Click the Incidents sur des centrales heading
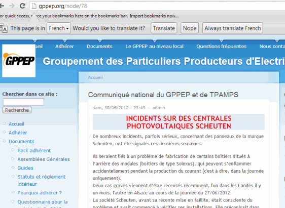This screenshot has height=208, width=285. click(x=179, y=122)
